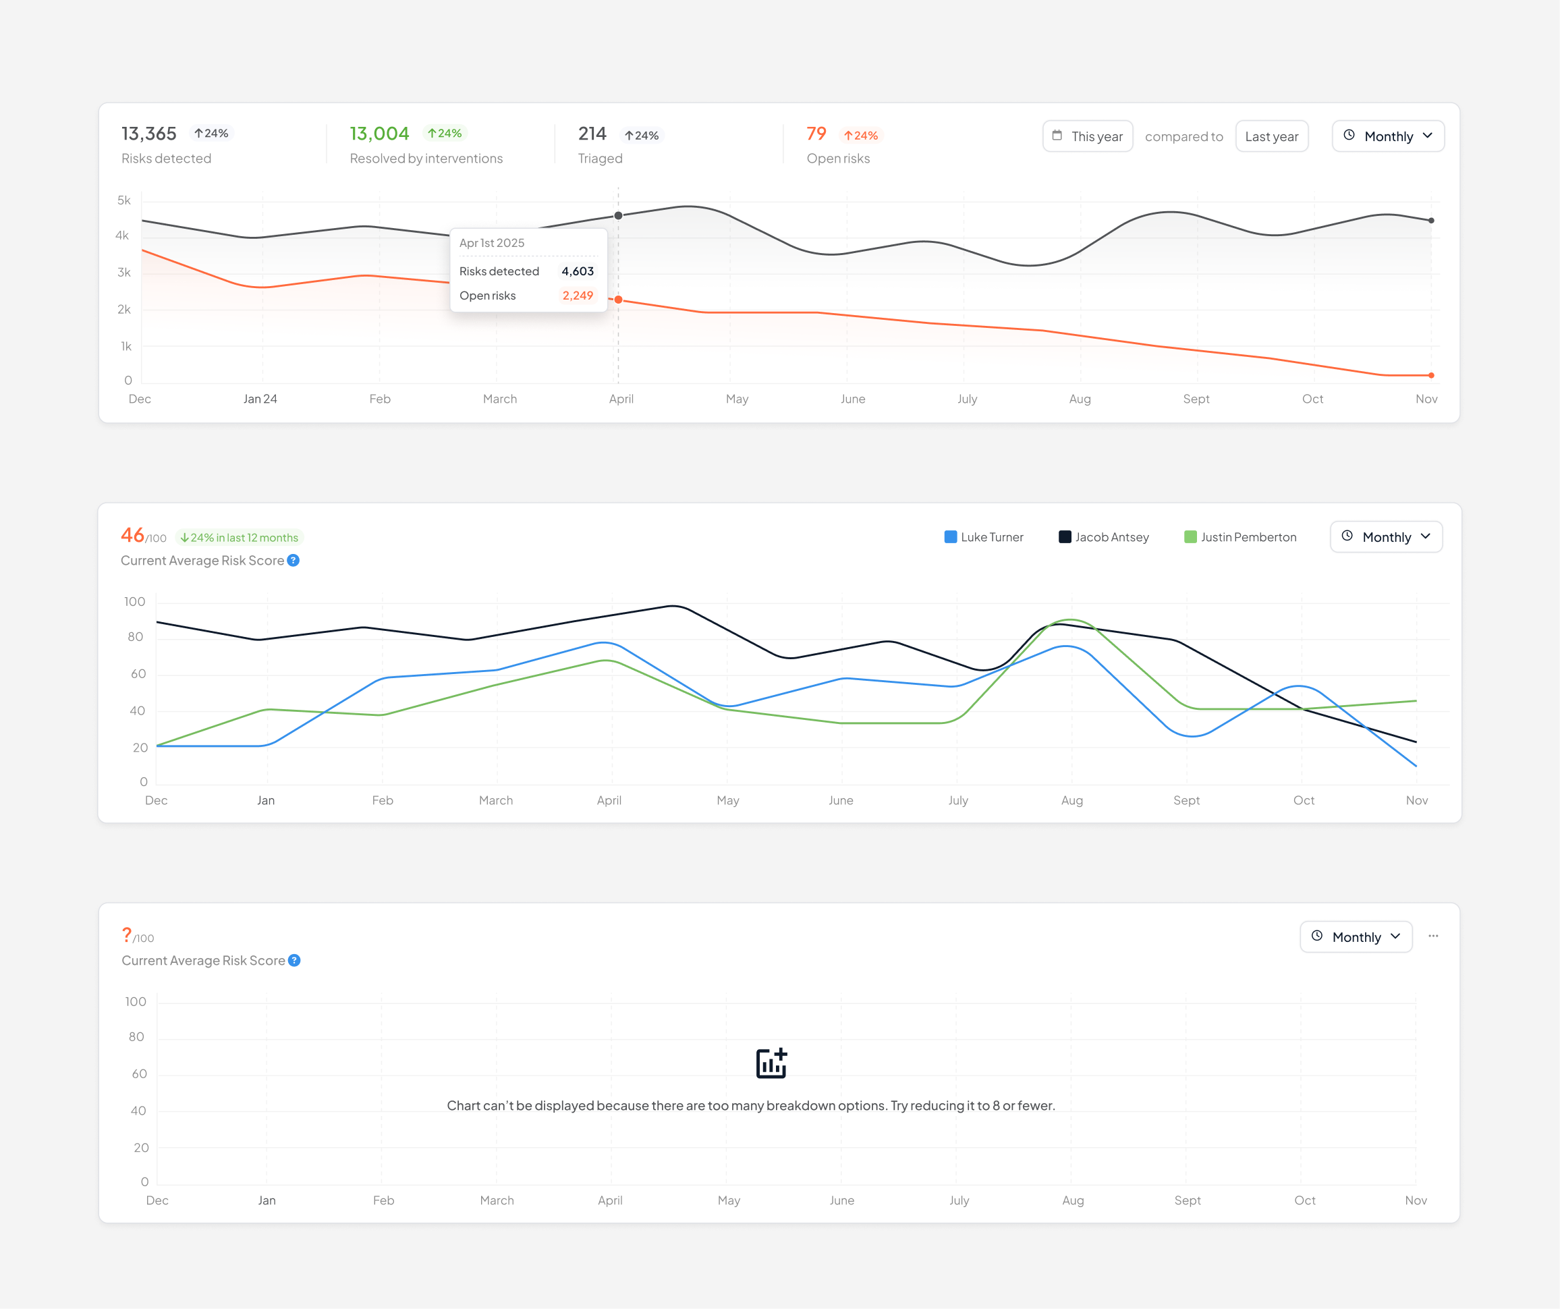1560x1309 pixels.
Task: Click the This year button
Action: point(1087,136)
